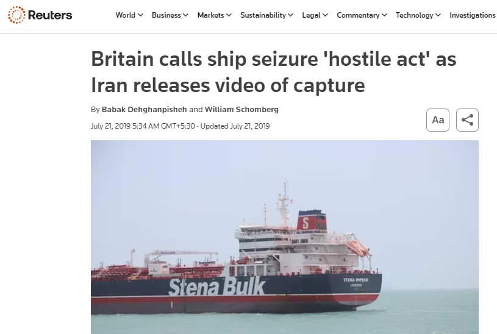Viewport: 497px width, 334px height.
Task: Click the Technology nav label
Action: click(414, 15)
